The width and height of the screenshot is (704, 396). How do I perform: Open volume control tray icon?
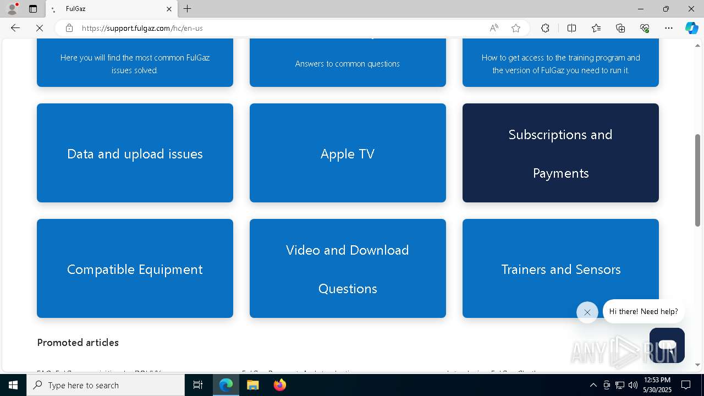[633, 385]
